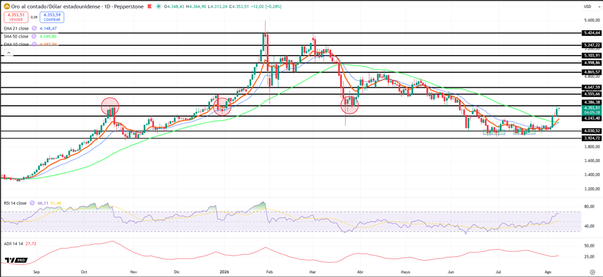
Task: Select the 4.647,59 horizontal line label
Action: click(591, 87)
